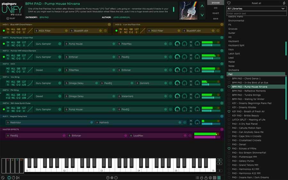Click add effect plus icon on INST 2 row
Viewport: 288px width, 180px height.
(171, 57)
